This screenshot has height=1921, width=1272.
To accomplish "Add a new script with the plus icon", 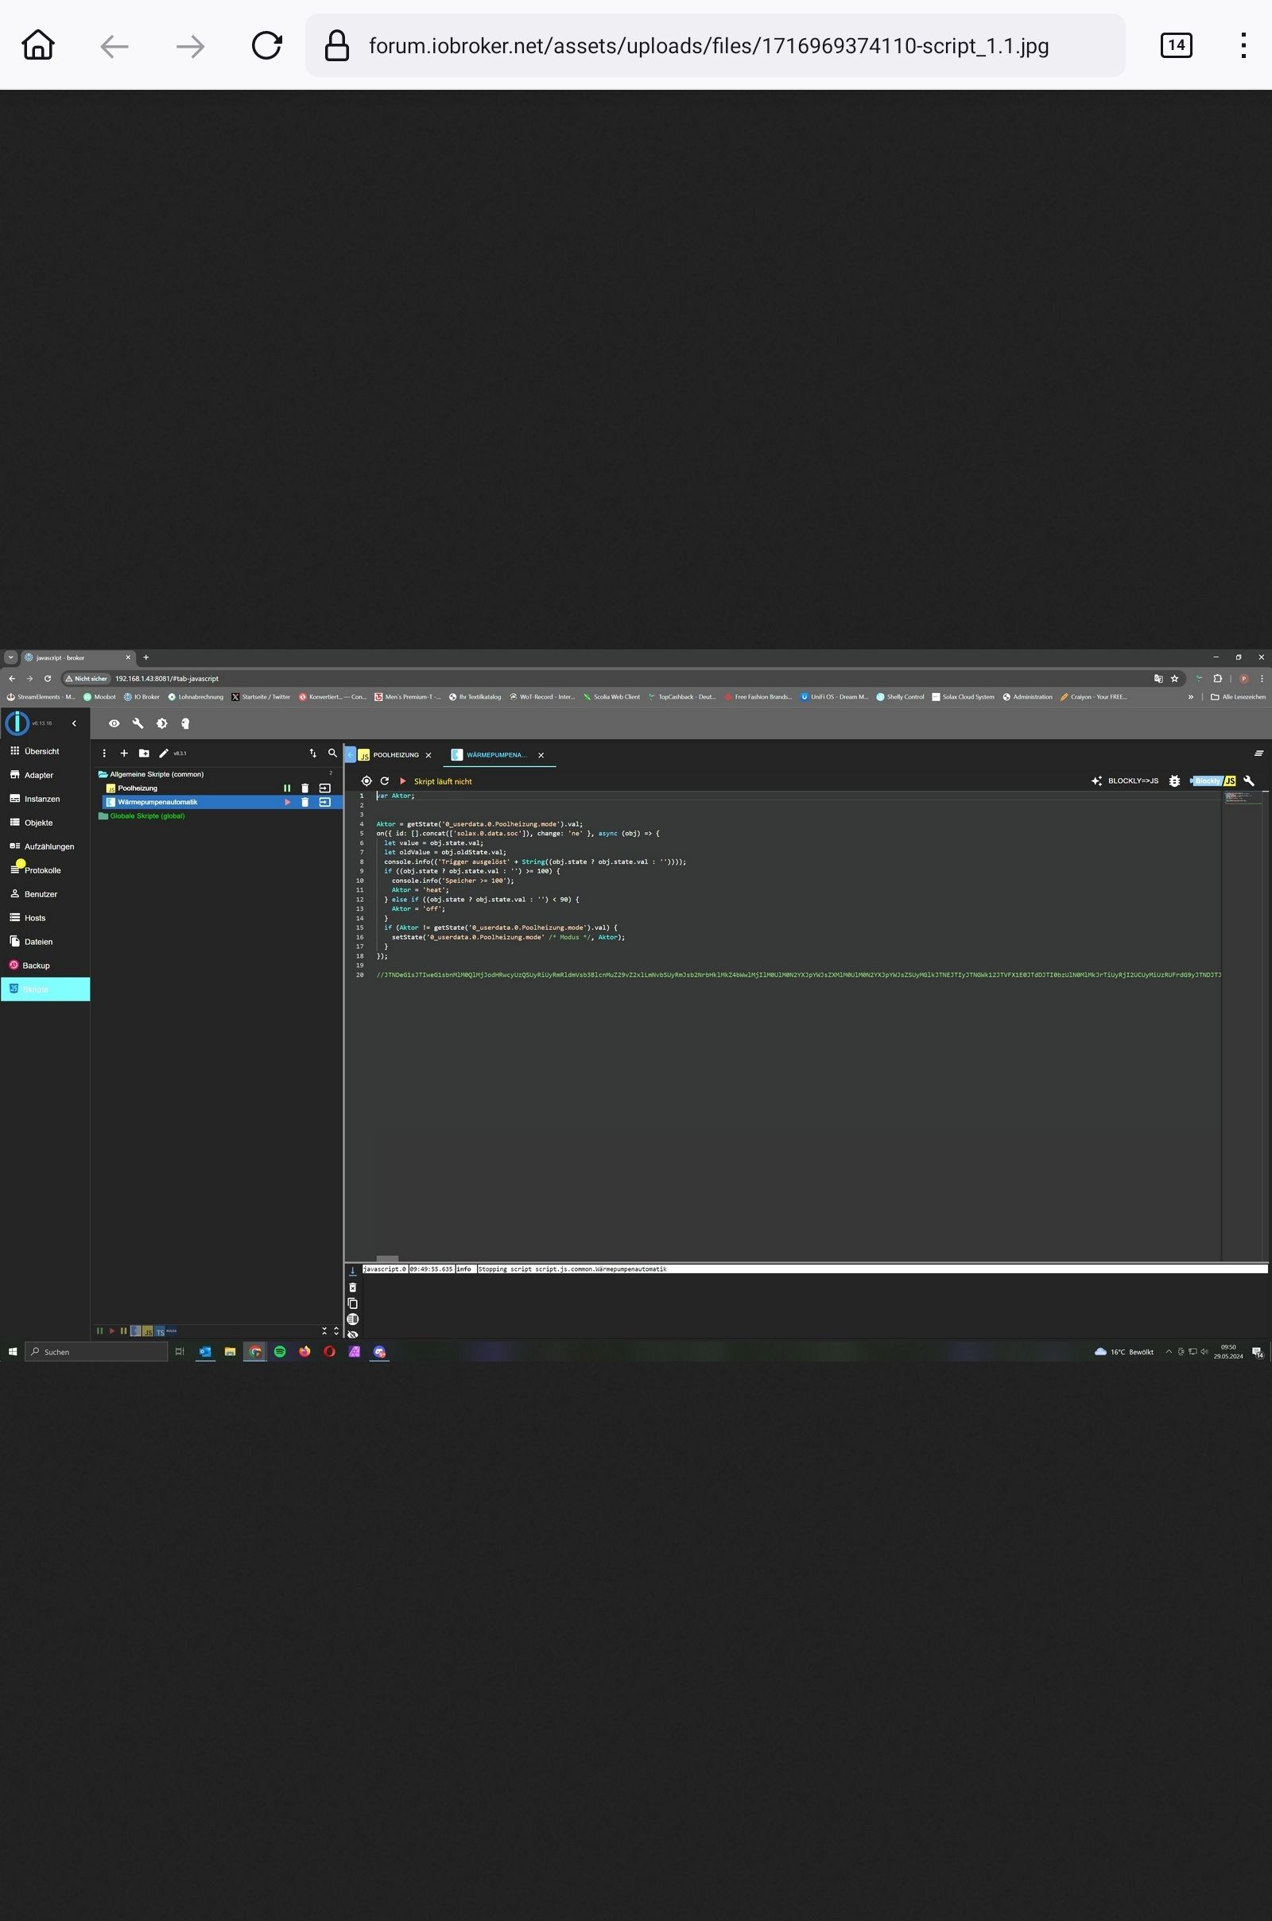I will [x=124, y=753].
